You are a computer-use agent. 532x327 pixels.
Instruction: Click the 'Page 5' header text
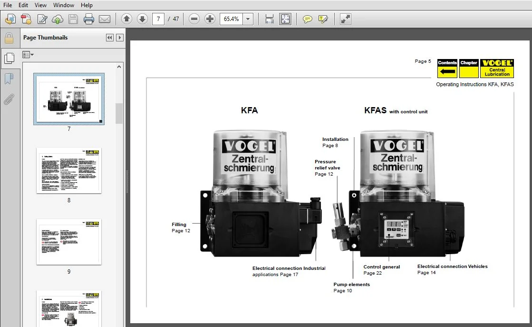tap(423, 61)
